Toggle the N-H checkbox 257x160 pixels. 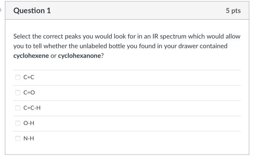point(17,139)
